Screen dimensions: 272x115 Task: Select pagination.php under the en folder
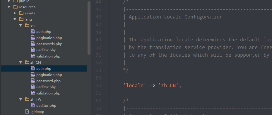click(x=49, y=38)
